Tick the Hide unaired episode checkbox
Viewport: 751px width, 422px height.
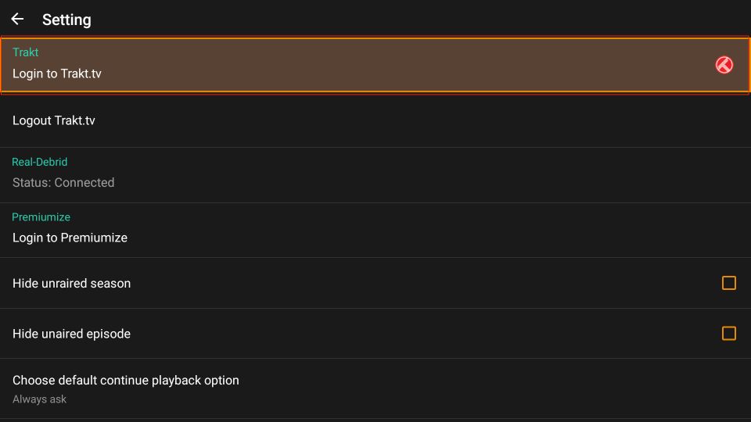(728, 333)
